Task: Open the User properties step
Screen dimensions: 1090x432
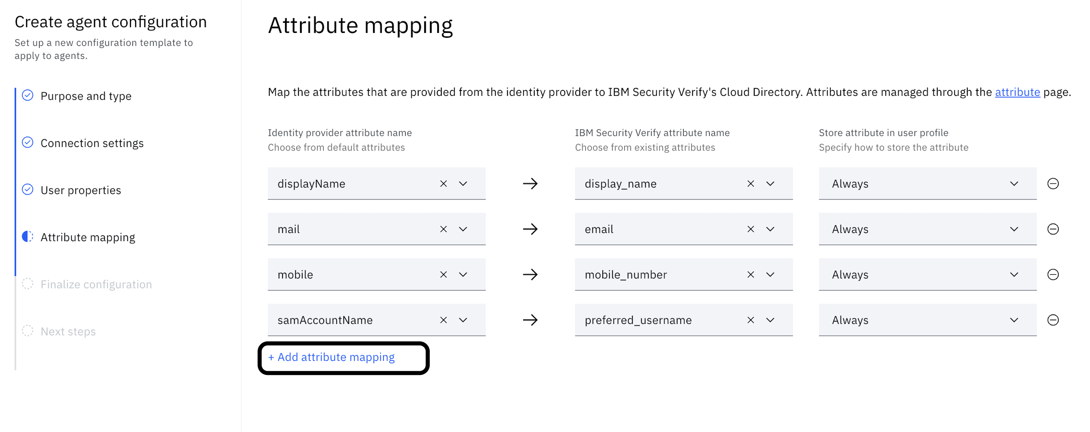Action: click(x=80, y=190)
